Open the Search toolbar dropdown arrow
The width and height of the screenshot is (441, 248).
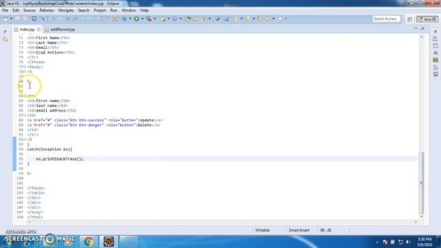(209, 19)
